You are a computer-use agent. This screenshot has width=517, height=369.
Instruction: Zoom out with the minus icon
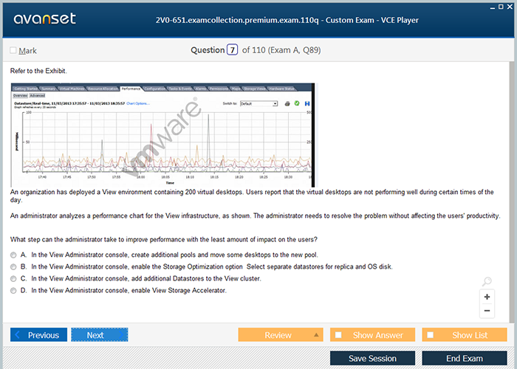click(x=486, y=311)
